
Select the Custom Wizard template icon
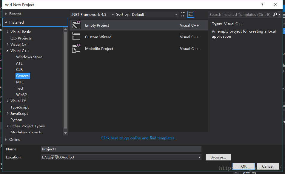(x=76, y=36)
